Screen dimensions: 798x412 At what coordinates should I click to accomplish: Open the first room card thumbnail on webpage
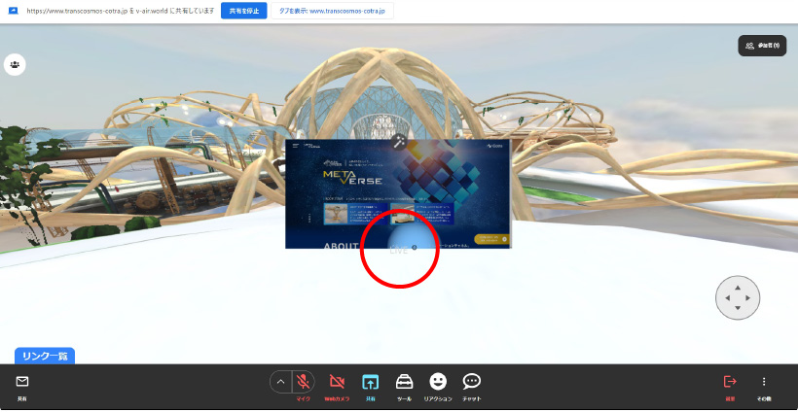coord(336,214)
